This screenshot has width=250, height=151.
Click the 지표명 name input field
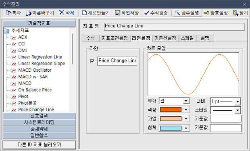pos(174,27)
